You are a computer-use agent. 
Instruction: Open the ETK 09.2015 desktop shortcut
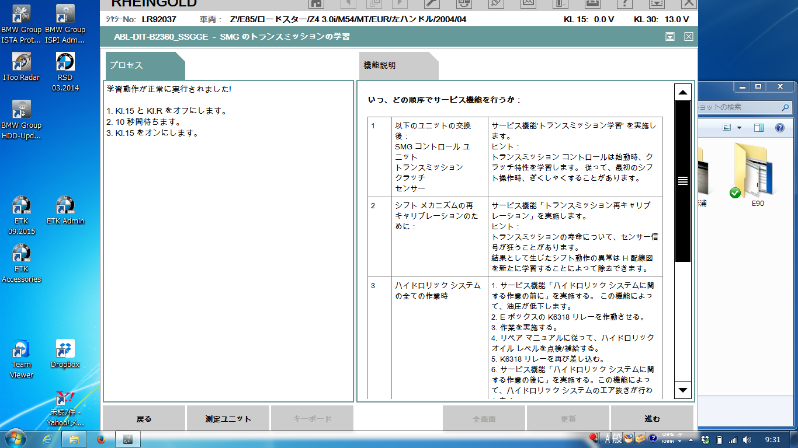22,215
